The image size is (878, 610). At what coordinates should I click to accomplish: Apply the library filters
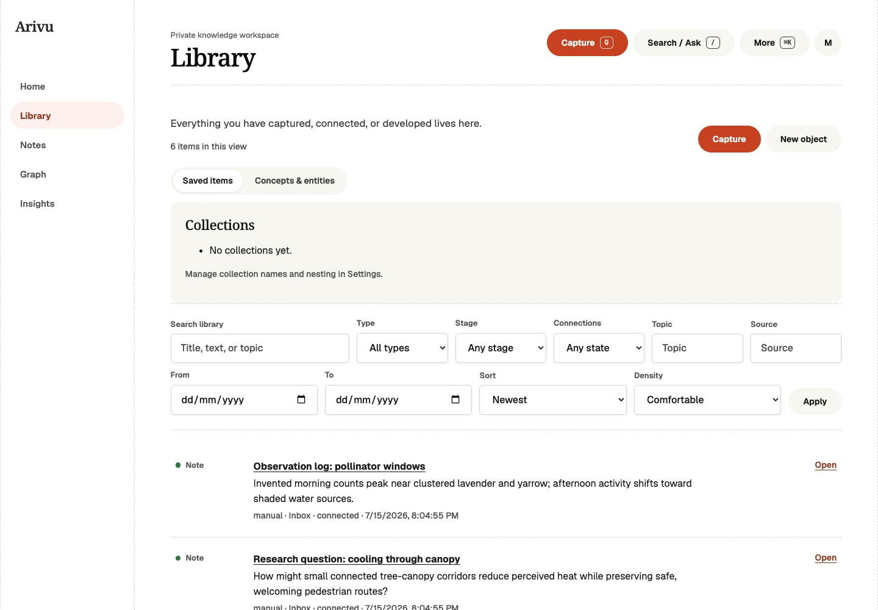coord(815,401)
